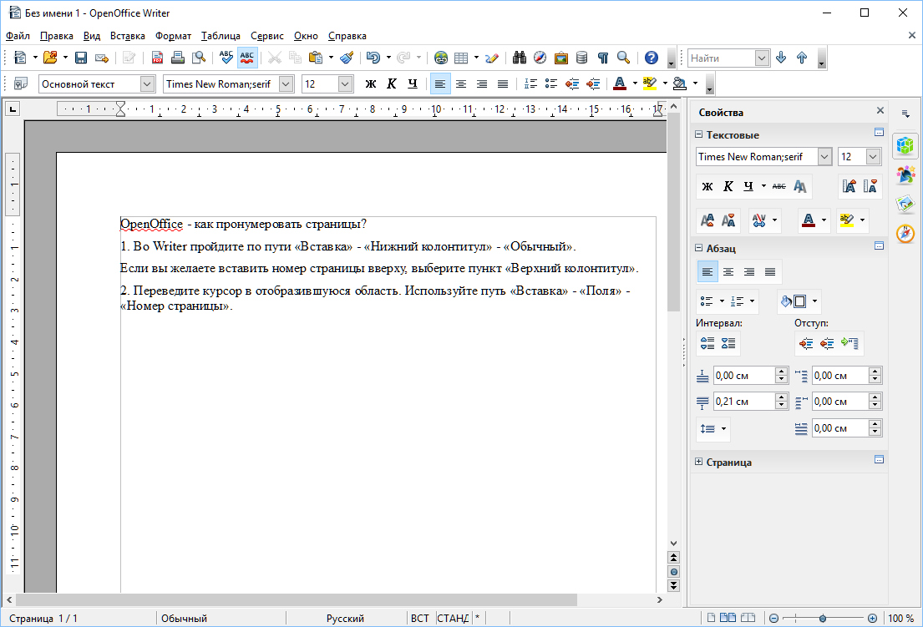Viewport: 923px width, 627px height.
Task: Click the Save document icon
Action: pyautogui.click(x=81, y=58)
